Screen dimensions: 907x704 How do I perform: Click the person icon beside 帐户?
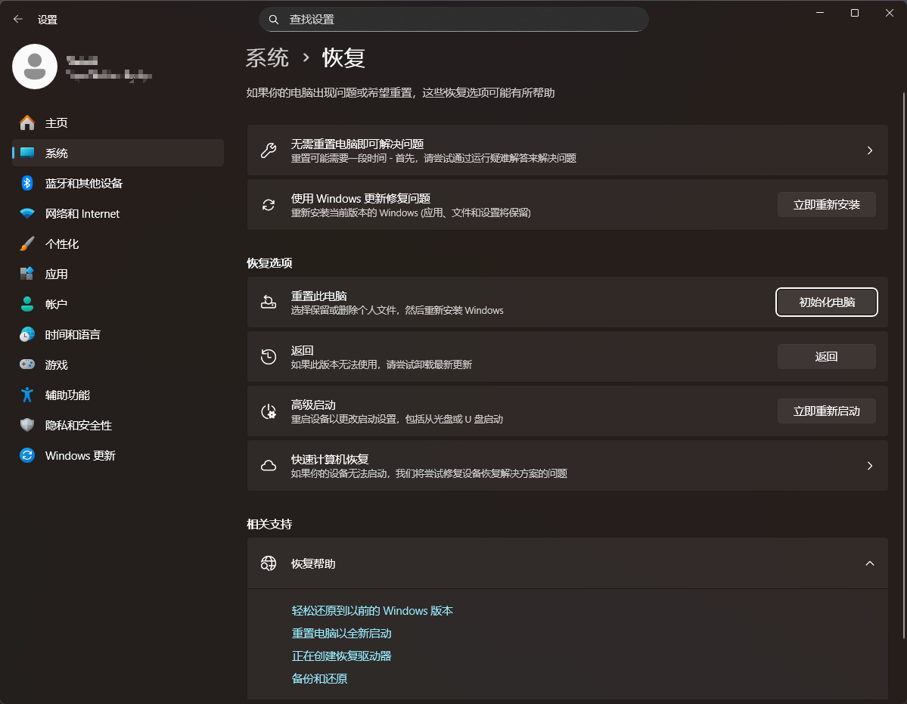click(27, 304)
